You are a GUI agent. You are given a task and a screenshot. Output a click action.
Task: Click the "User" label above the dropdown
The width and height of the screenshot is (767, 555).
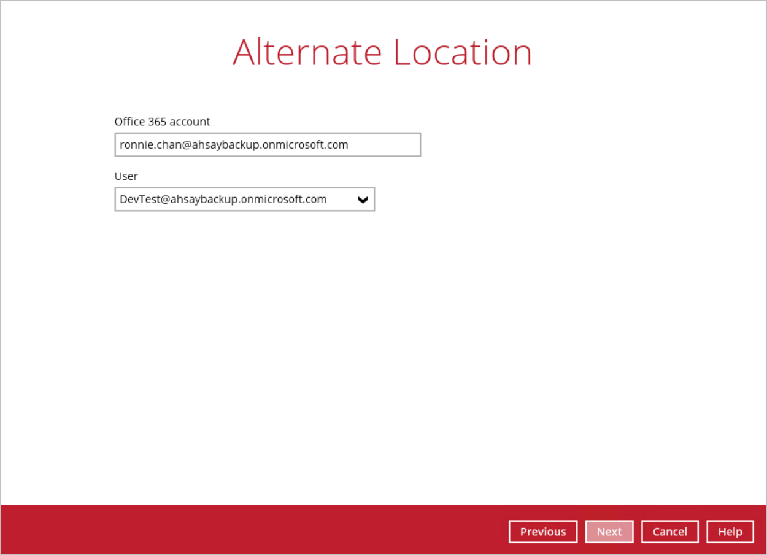(126, 176)
